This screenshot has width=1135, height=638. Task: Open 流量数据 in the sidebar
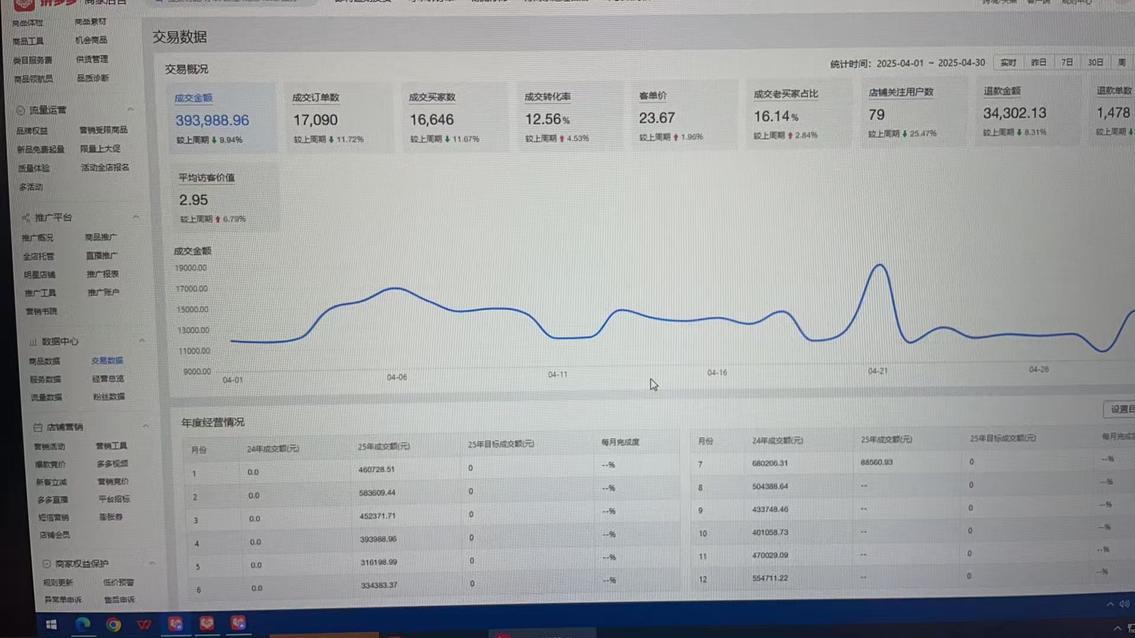[46, 398]
